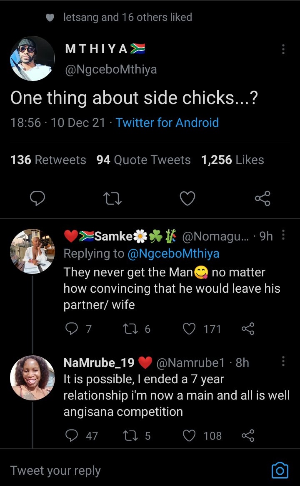The image size is (300, 486).
Task: Retweet the main side chicks tweet
Action: tap(112, 198)
